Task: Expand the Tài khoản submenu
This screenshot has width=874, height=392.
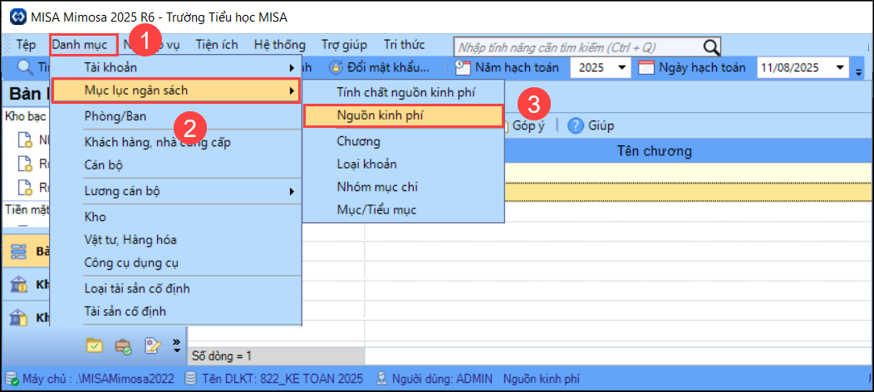Action: (x=292, y=68)
